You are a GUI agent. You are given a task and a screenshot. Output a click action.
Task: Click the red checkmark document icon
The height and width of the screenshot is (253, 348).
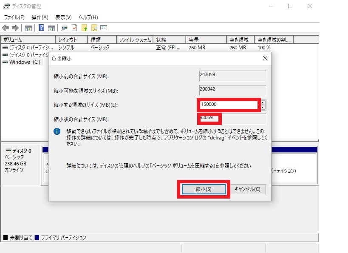74,28
